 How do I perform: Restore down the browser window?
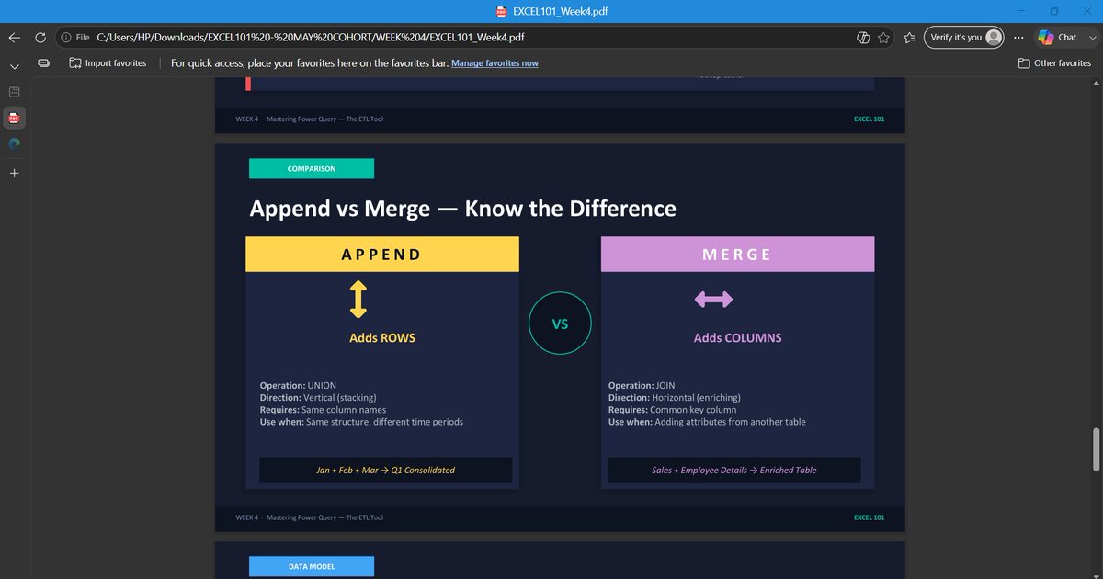coord(1053,11)
